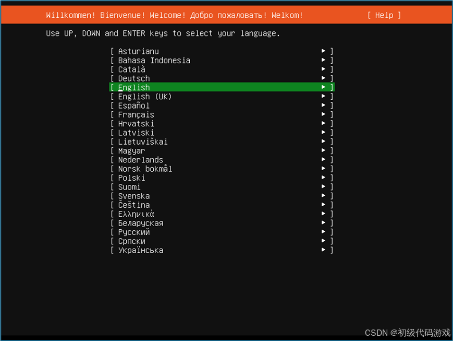Click the arrow beside Asturianu

coord(323,51)
